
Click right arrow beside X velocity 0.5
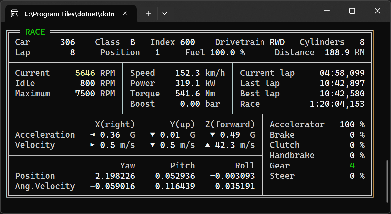(92, 145)
